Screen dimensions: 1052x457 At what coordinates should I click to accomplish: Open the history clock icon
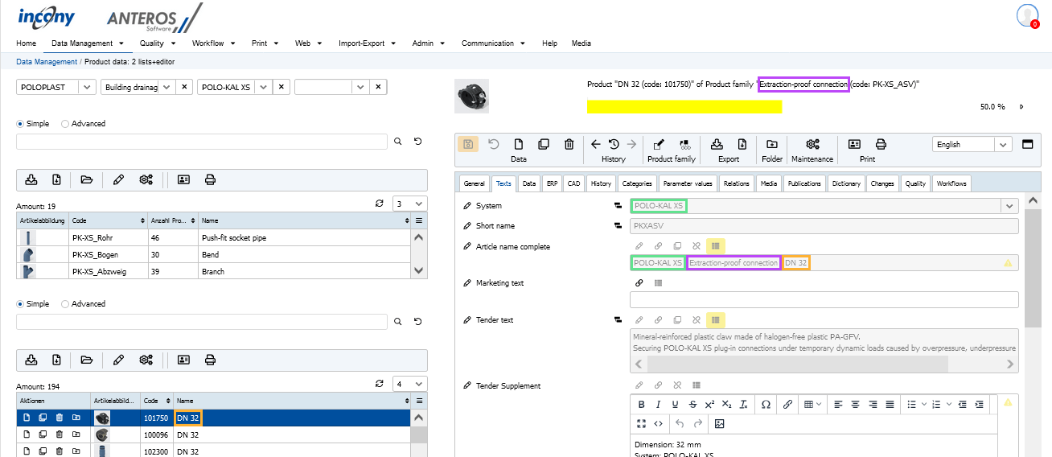tap(614, 144)
